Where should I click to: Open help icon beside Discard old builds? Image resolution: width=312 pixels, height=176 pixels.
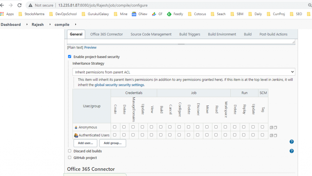pos(291,151)
